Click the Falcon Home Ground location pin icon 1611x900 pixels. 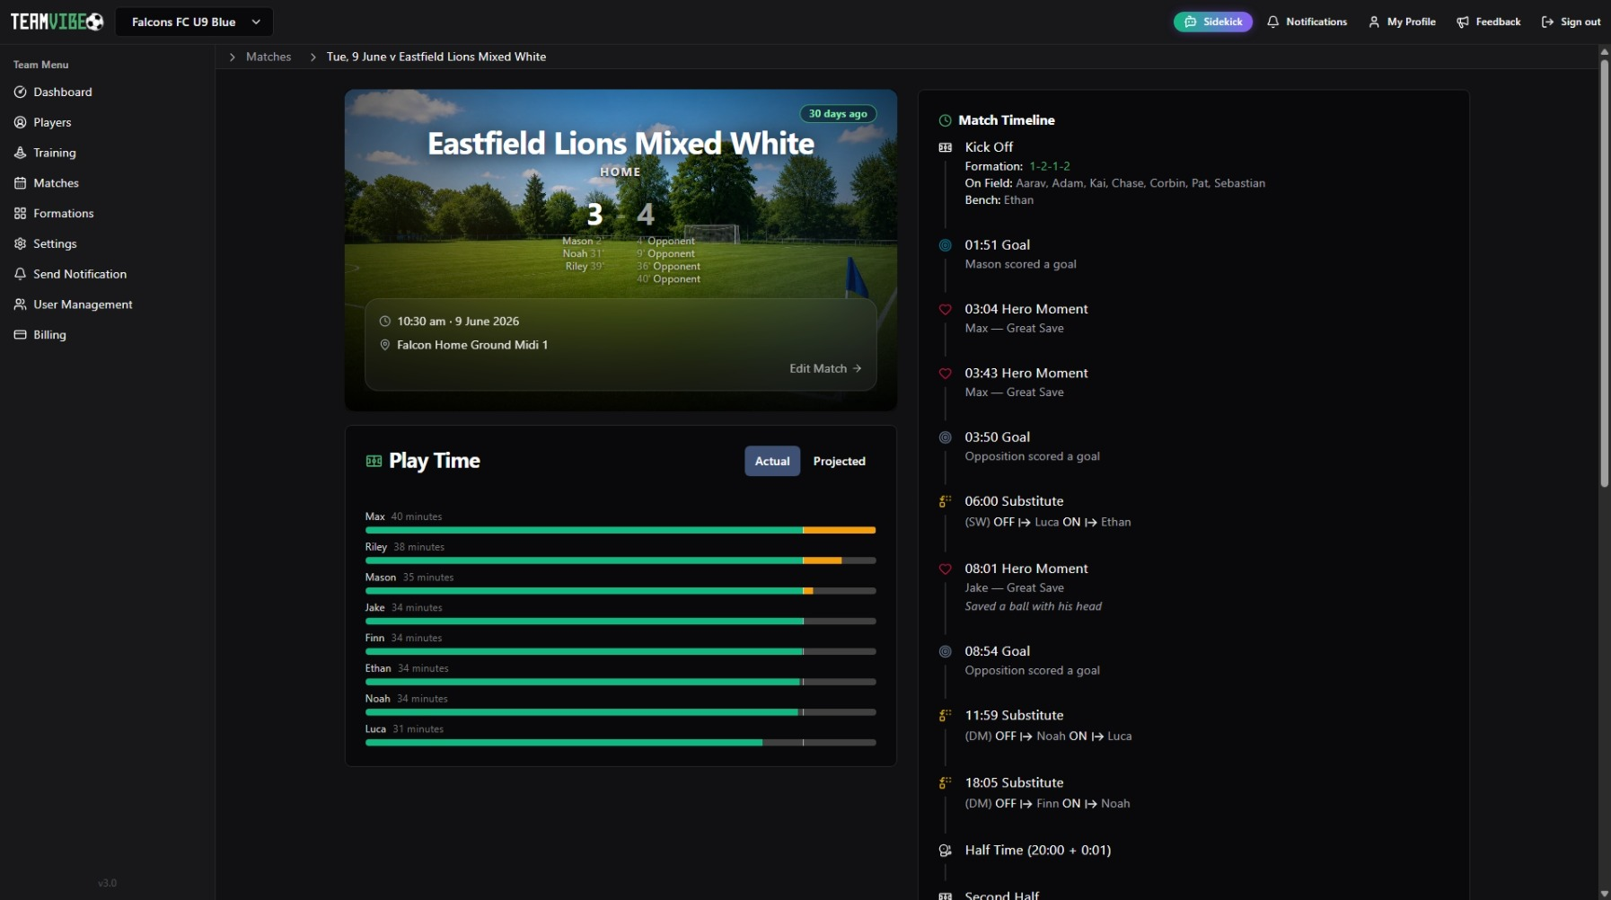pyautogui.click(x=385, y=345)
